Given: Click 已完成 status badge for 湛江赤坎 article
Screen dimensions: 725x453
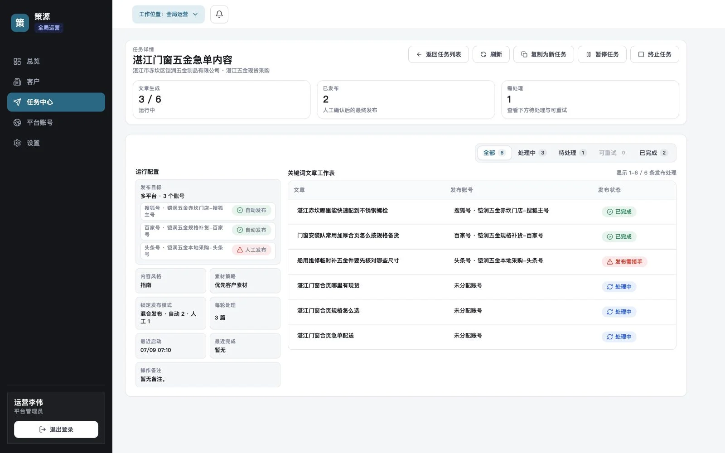Looking at the screenshot, I should [x=619, y=212].
